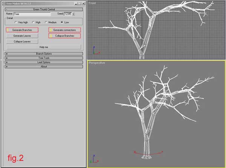Click into the tree Name text field
Viewport: 226px width, 168px height.
coord(32,14)
